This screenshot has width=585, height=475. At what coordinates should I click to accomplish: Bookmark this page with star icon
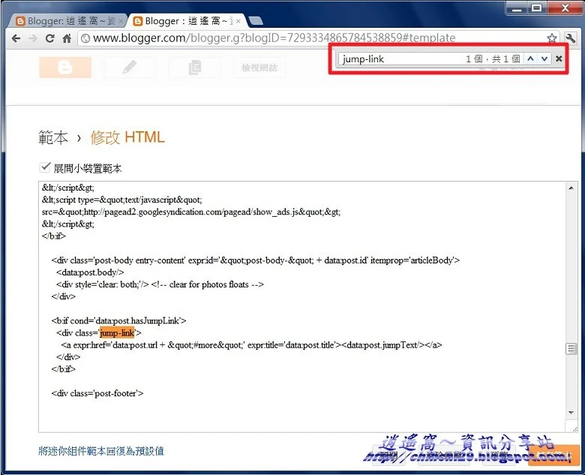click(x=552, y=38)
